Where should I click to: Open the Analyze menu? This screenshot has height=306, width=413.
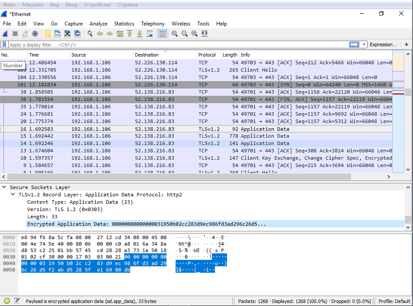coord(98,24)
